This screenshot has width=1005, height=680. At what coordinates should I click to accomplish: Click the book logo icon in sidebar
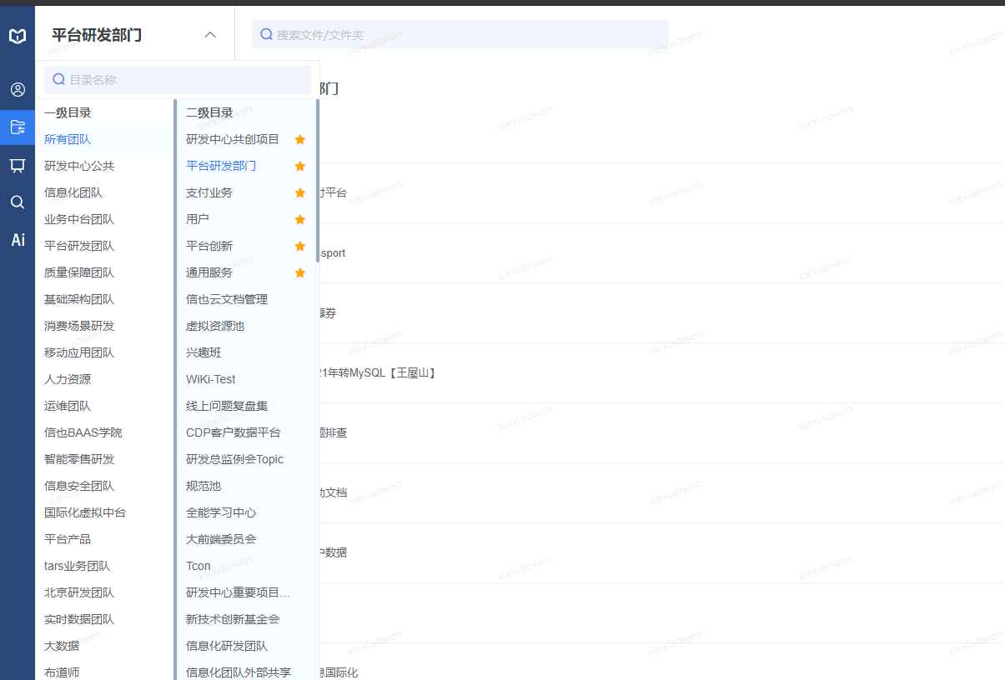(18, 37)
